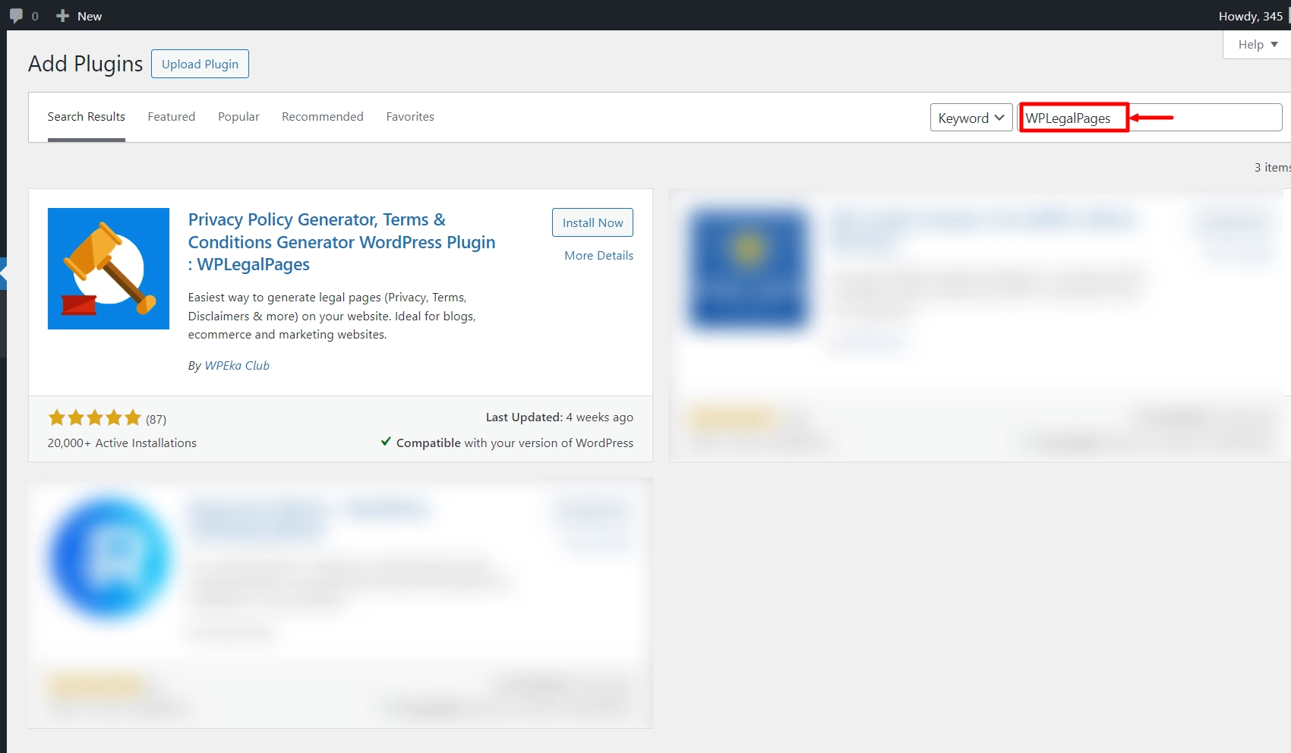
Task: Click the green compatibility checkmark icon
Action: click(386, 442)
